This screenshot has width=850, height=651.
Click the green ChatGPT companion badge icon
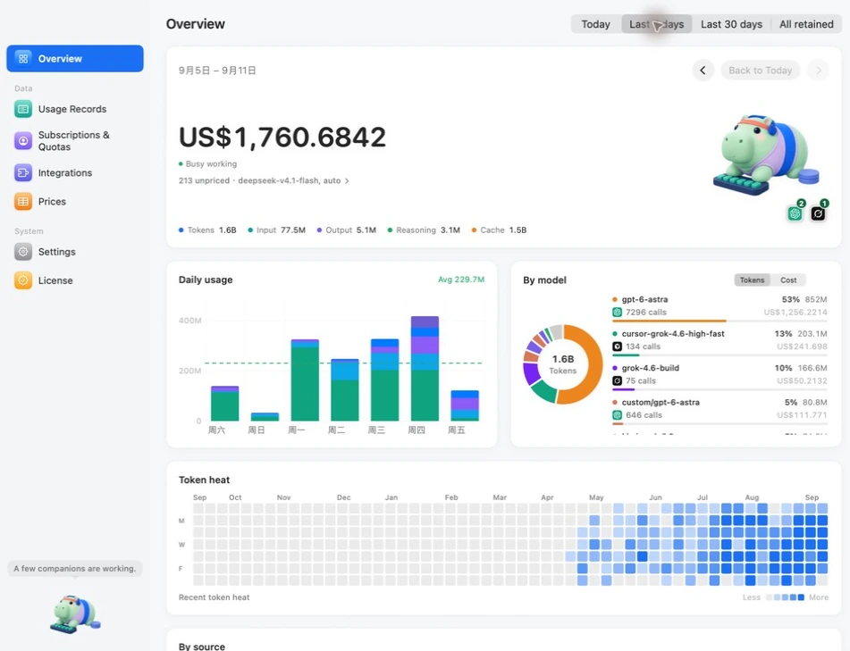click(795, 213)
